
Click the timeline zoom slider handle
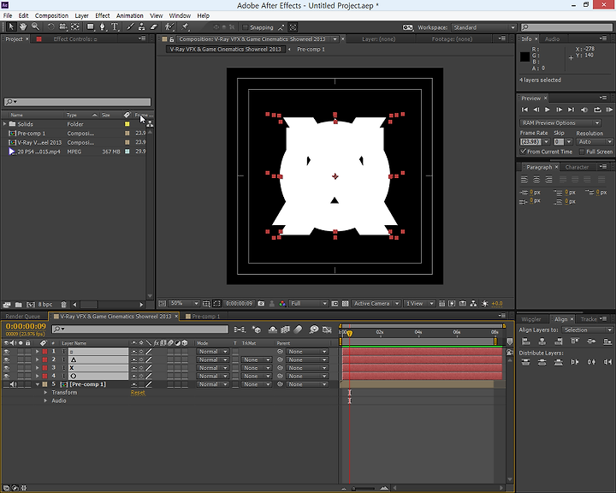(x=353, y=489)
